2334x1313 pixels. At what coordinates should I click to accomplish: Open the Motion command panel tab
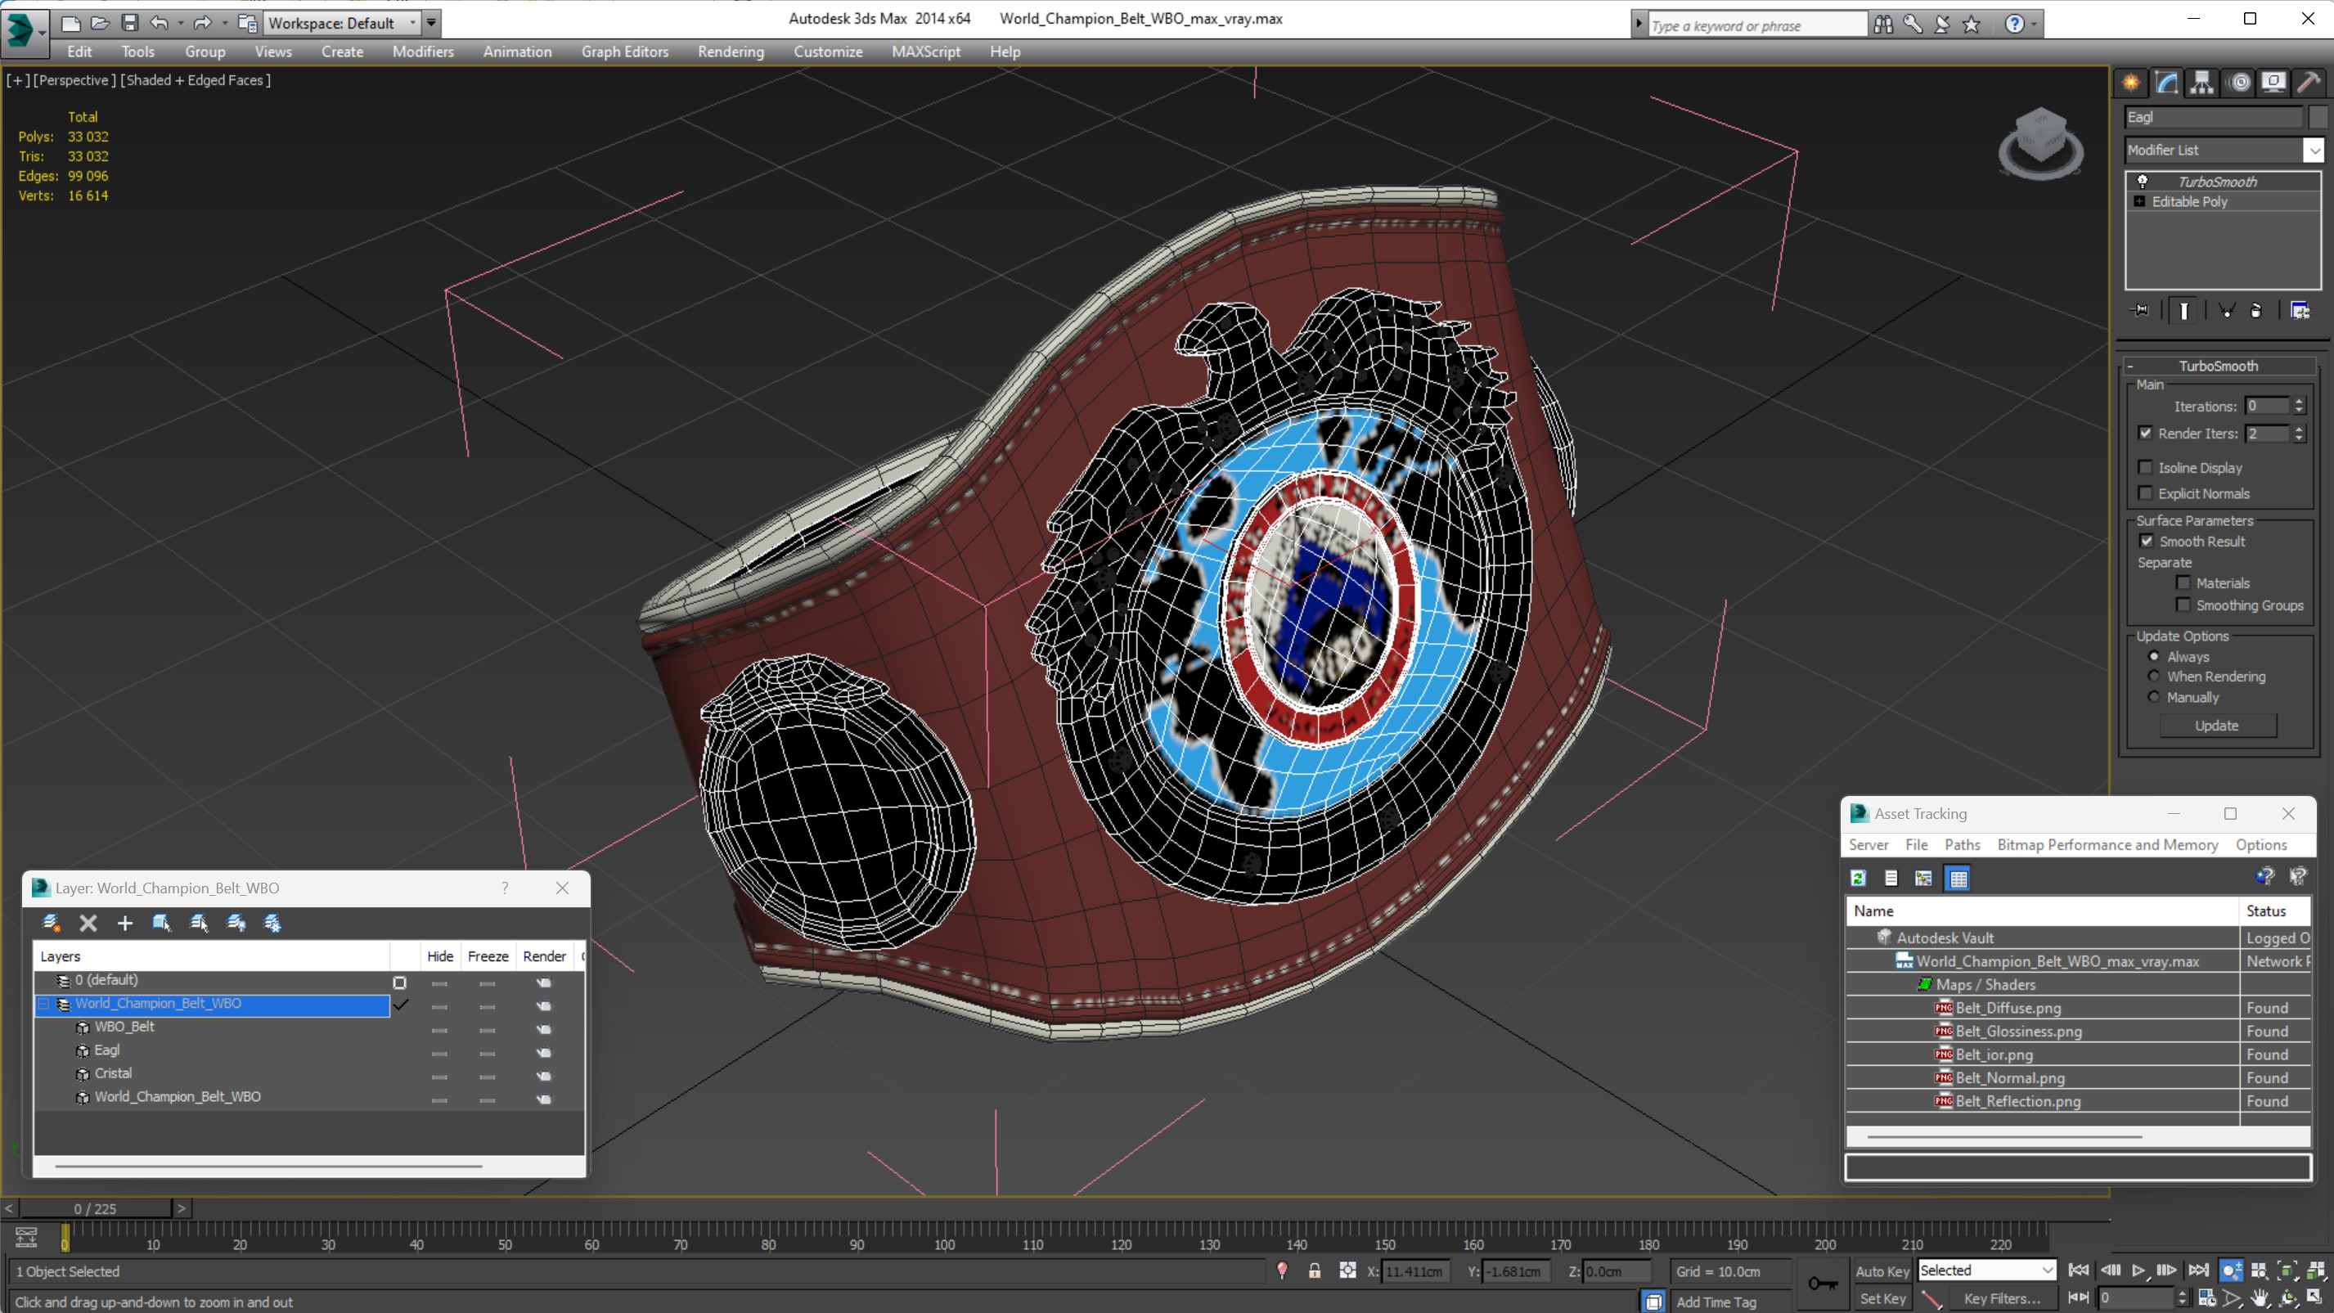(2239, 83)
